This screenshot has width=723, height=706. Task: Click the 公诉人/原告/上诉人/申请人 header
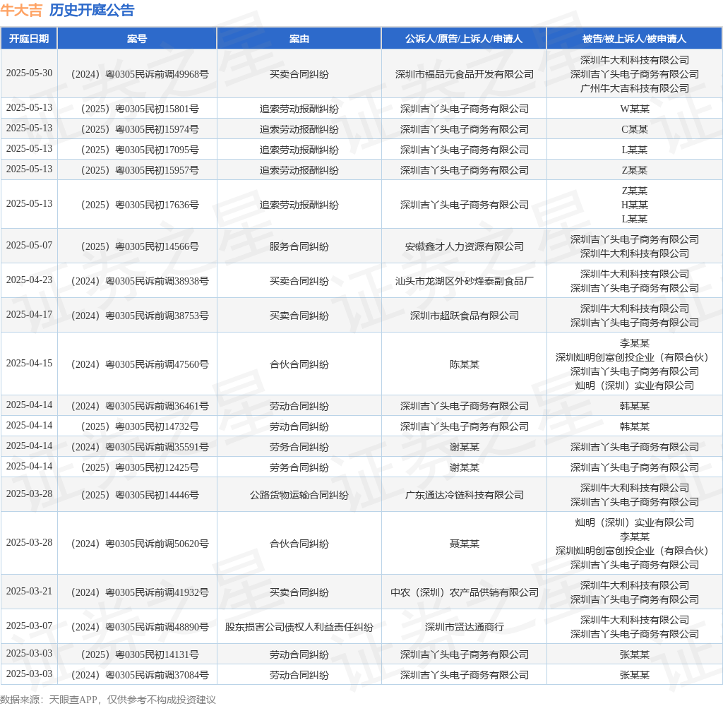(x=464, y=39)
